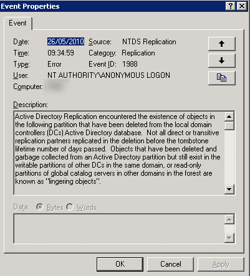Click the type value Error
This screenshot has height=276, width=250.
(54, 64)
